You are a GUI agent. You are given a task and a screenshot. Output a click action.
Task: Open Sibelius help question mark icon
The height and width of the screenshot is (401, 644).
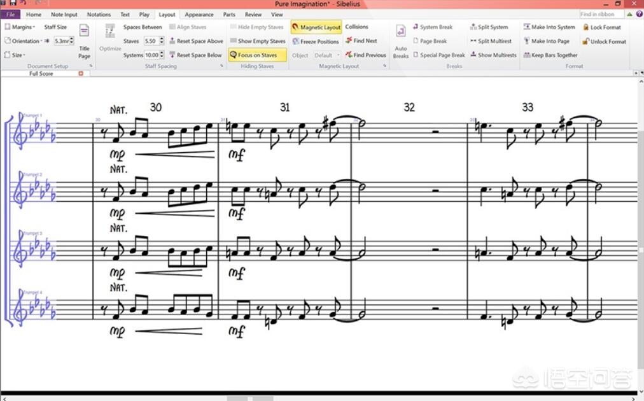[x=639, y=15]
